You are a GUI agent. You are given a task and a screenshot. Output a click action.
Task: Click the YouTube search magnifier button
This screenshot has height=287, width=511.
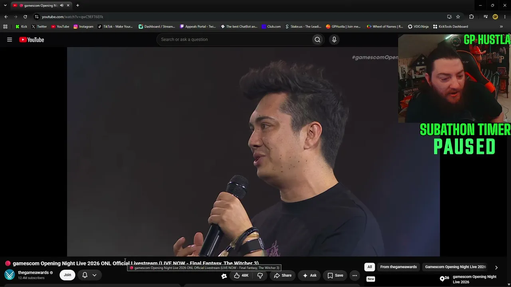tap(317, 39)
